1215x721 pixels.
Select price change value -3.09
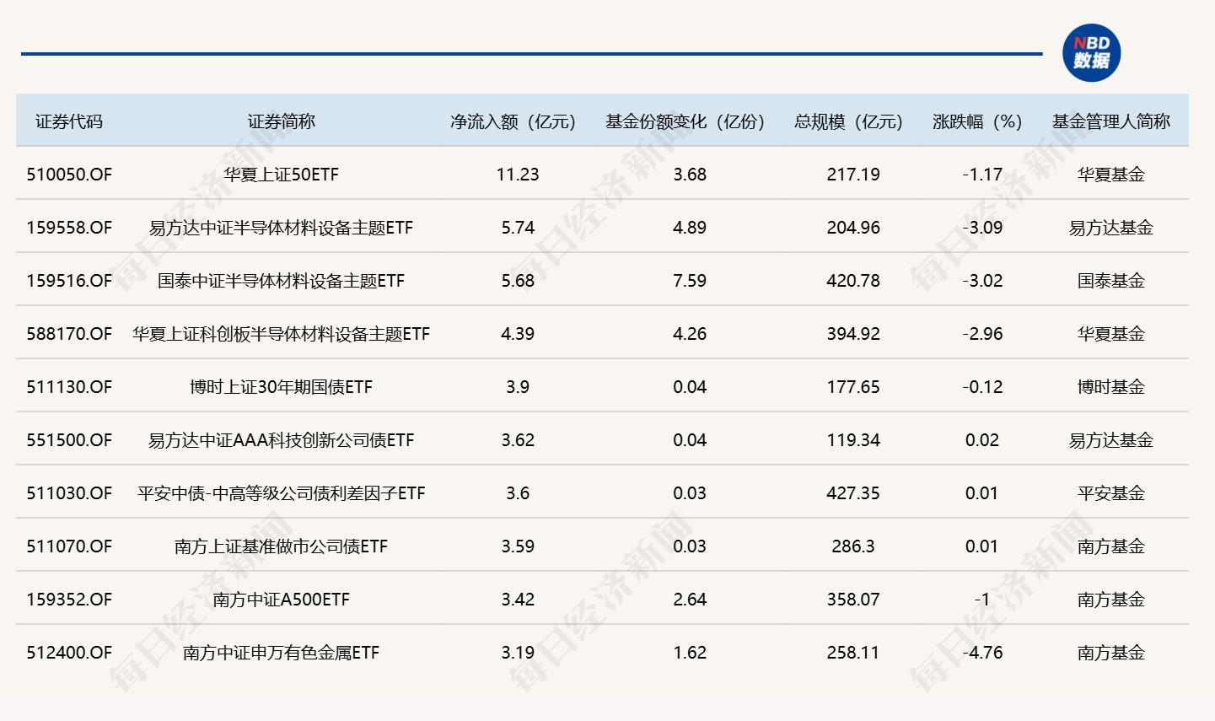[x=982, y=228]
